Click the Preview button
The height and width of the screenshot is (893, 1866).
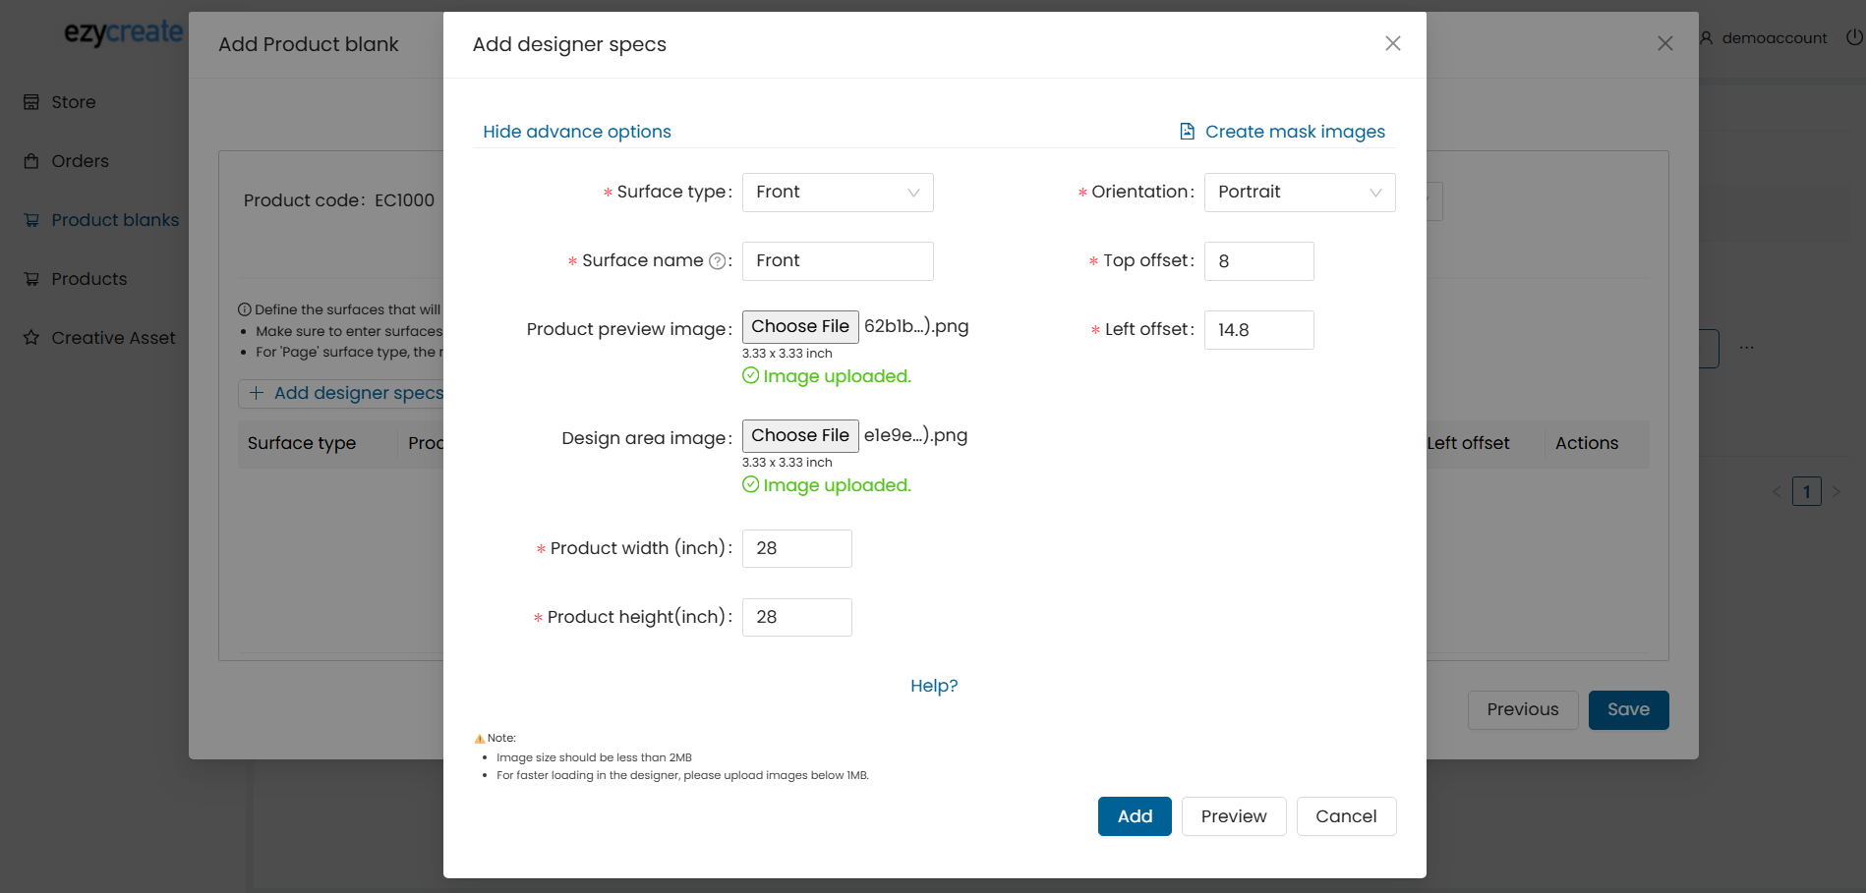click(x=1233, y=816)
